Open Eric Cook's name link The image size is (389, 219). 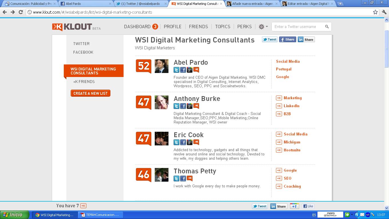pyautogui.click(x=188, y=135)
